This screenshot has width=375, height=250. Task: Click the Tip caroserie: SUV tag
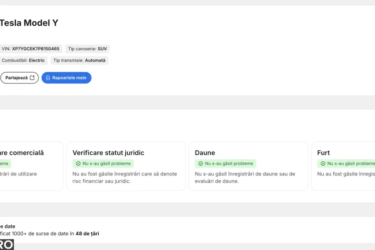[87, 49]
